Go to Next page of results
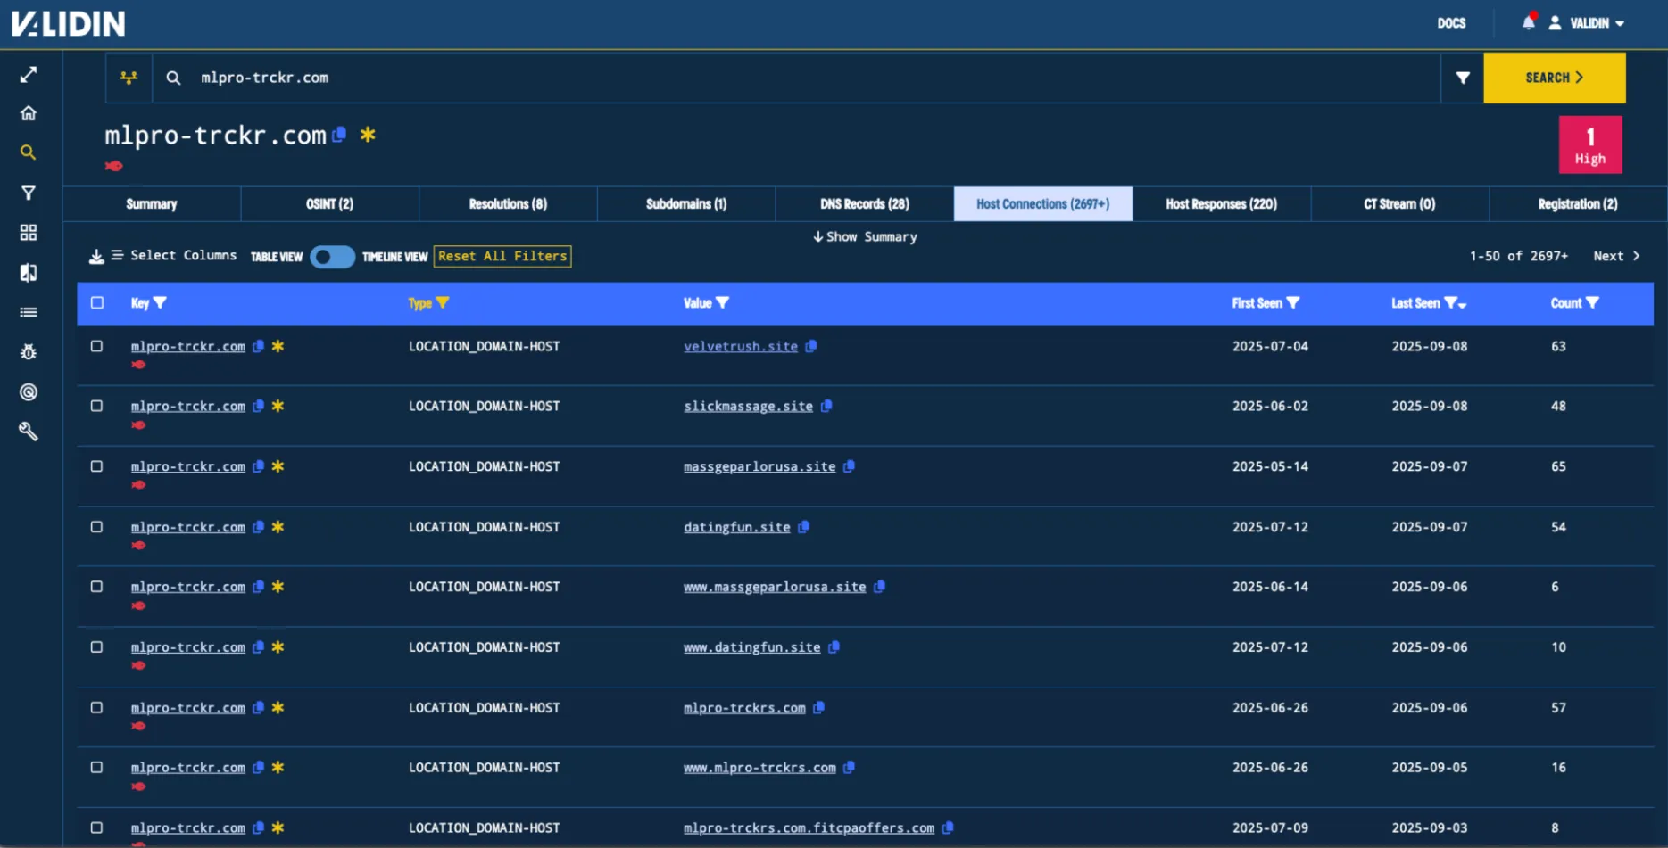1668x848 pixels. click(x=1616, y=257)
